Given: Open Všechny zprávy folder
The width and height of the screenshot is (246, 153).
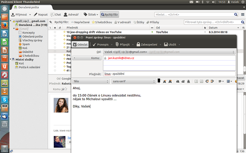Looking at the screenshot, I should click(30, 40).
